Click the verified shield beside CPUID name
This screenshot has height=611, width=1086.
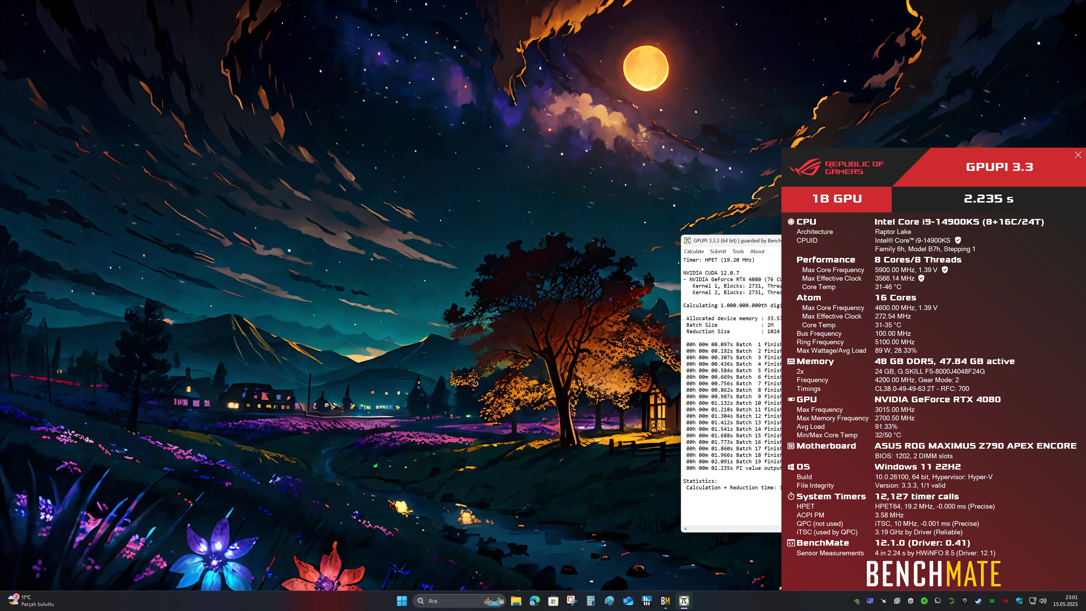tap(958, 240)
